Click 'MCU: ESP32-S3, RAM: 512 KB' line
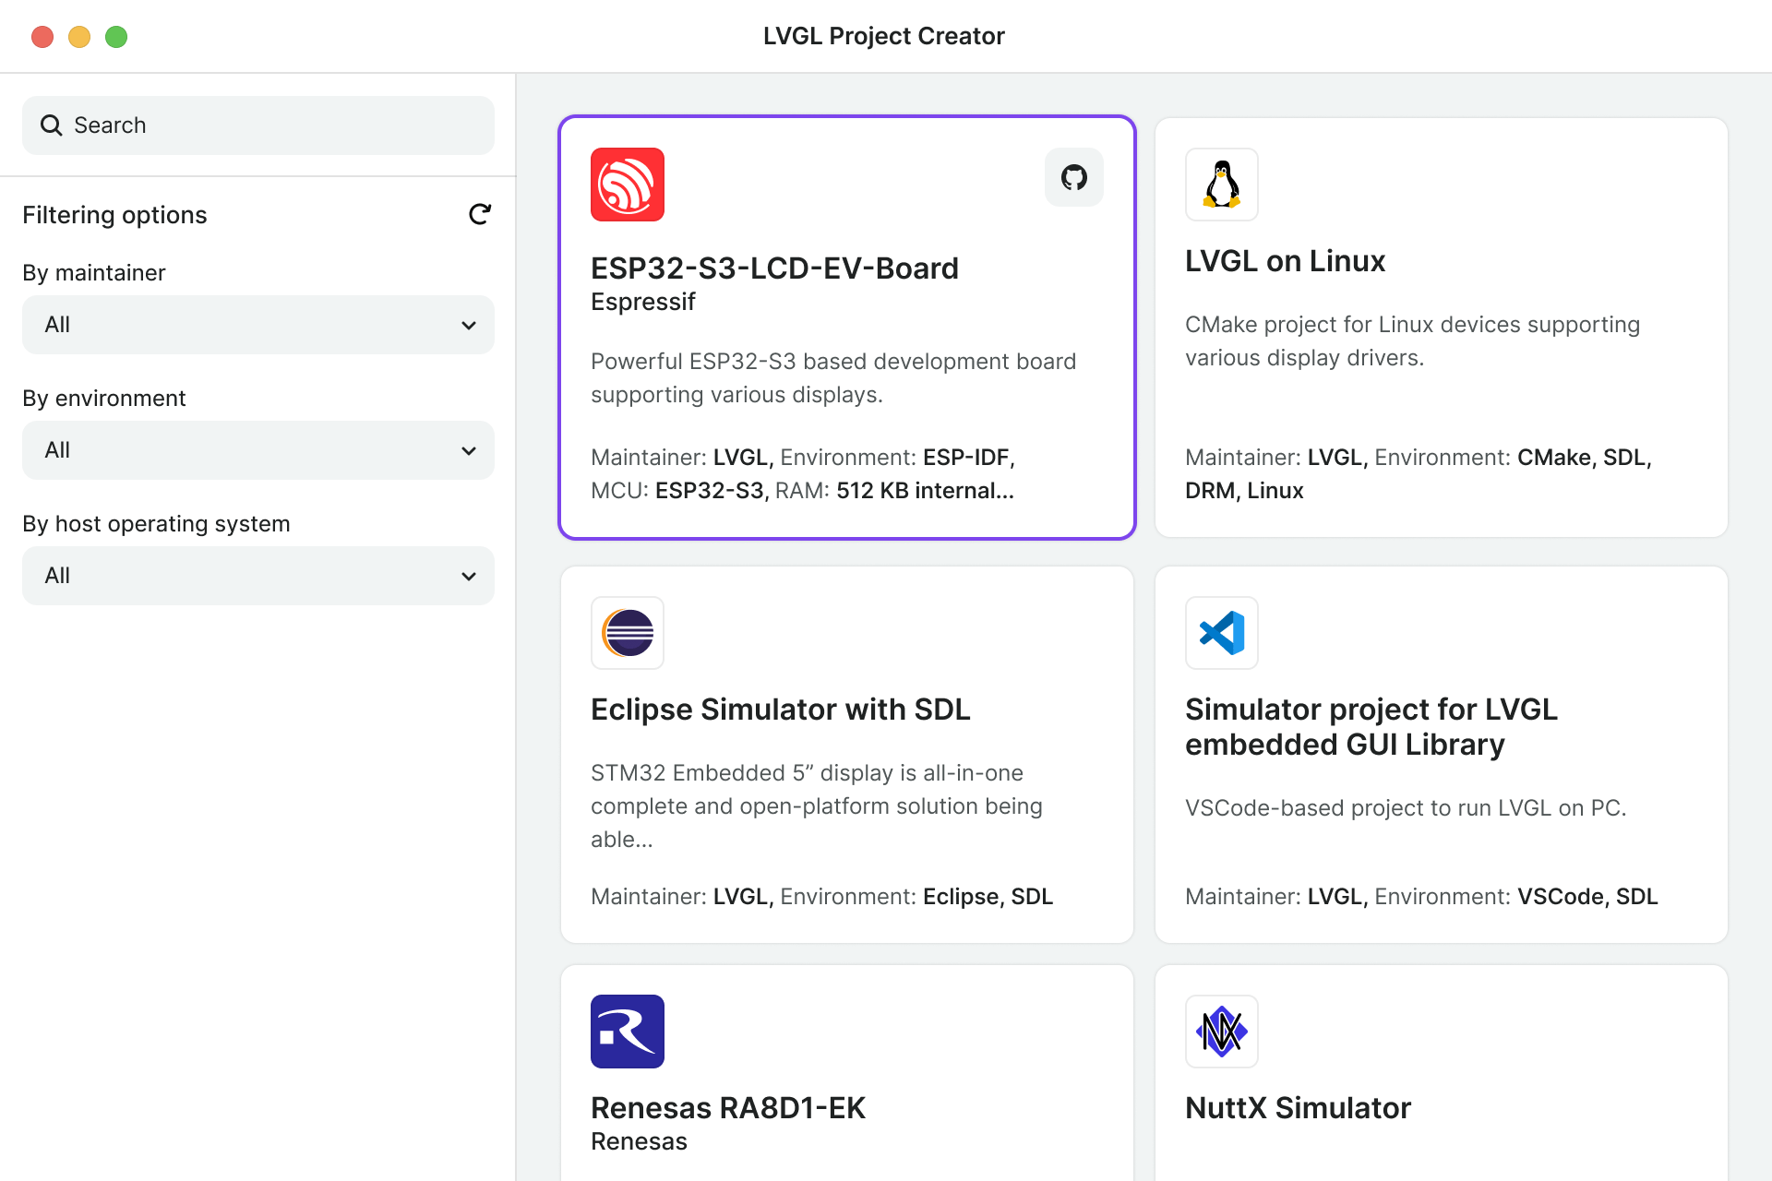Screen dimensions: 1772x1181 [x=802, y=491]
